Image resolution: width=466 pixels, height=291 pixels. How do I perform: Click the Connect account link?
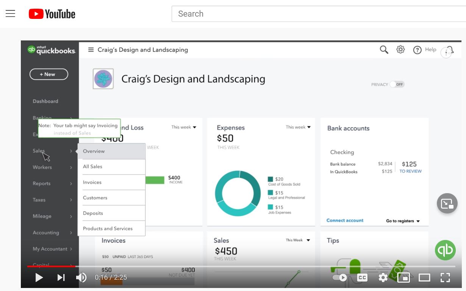(x=345, y=220)
